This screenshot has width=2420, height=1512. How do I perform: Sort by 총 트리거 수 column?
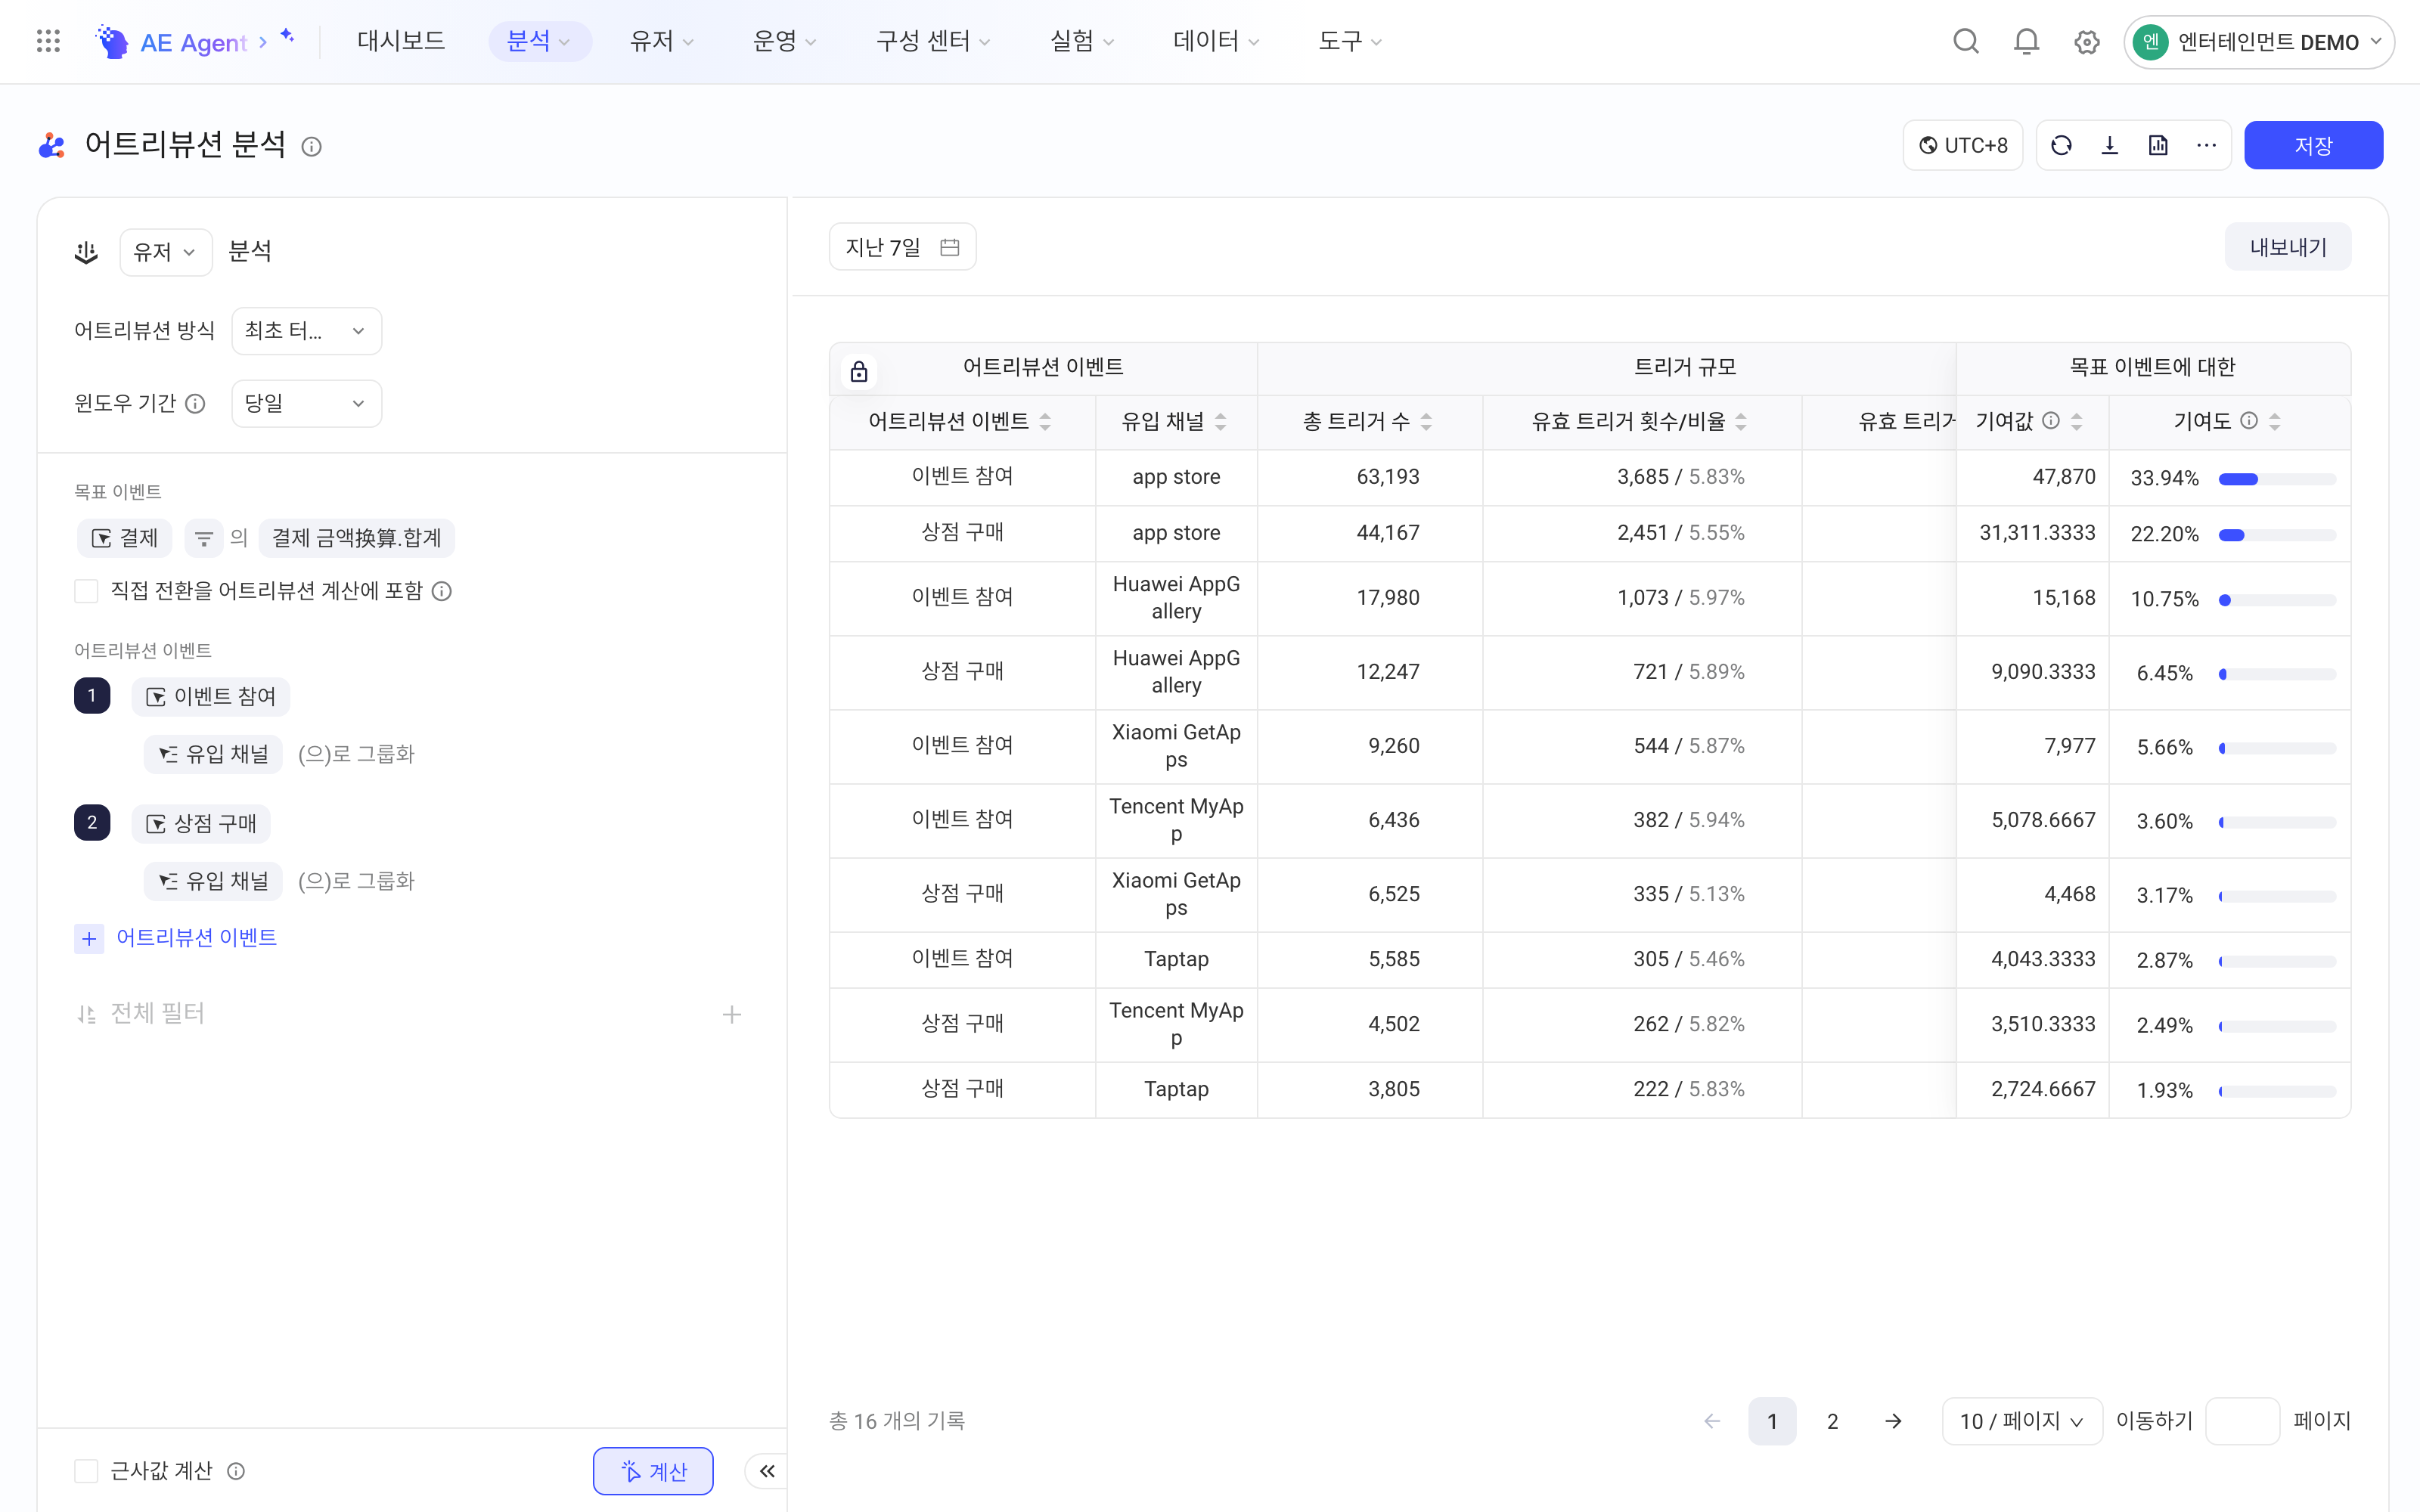[1426, 422]
